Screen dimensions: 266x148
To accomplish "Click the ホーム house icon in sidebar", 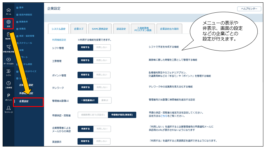I will point(9,11).
